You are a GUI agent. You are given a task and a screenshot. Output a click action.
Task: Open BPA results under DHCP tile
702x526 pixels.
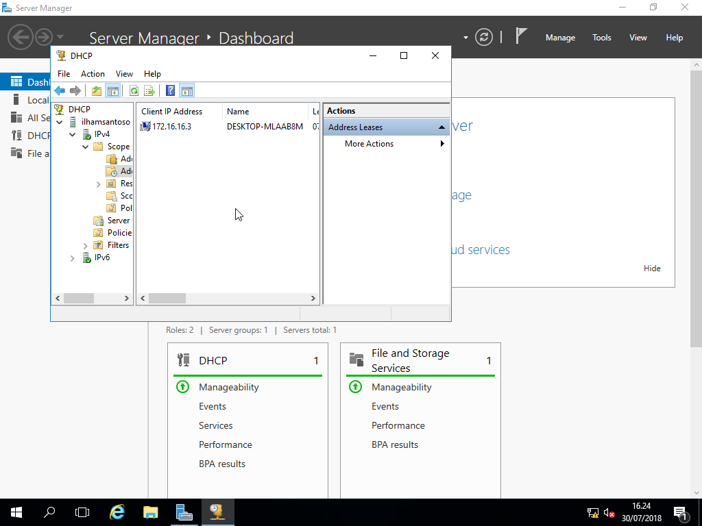pyautogui.click(x=222, y=464)
